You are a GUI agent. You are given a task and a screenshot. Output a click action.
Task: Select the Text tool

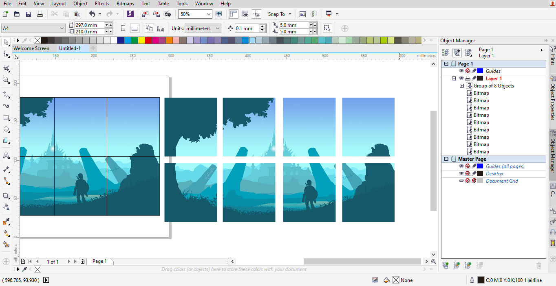6,155
